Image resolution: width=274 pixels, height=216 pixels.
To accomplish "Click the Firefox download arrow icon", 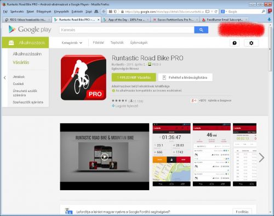I will [x=269, y=19].
